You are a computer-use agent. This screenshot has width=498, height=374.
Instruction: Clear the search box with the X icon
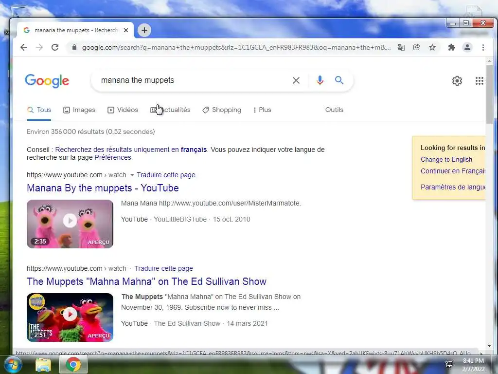click(x=296, y=80)
